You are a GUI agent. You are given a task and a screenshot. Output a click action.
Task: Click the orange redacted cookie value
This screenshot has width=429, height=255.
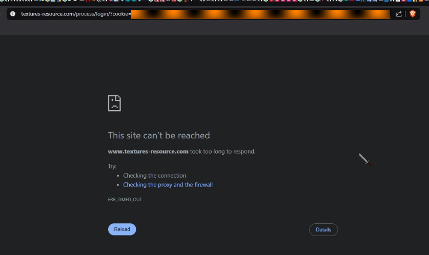point(261,14)
